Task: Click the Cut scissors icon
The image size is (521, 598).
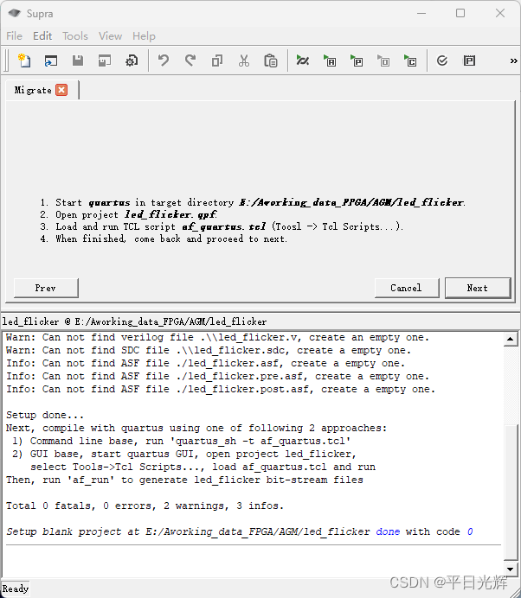Action: pos(244,60)
